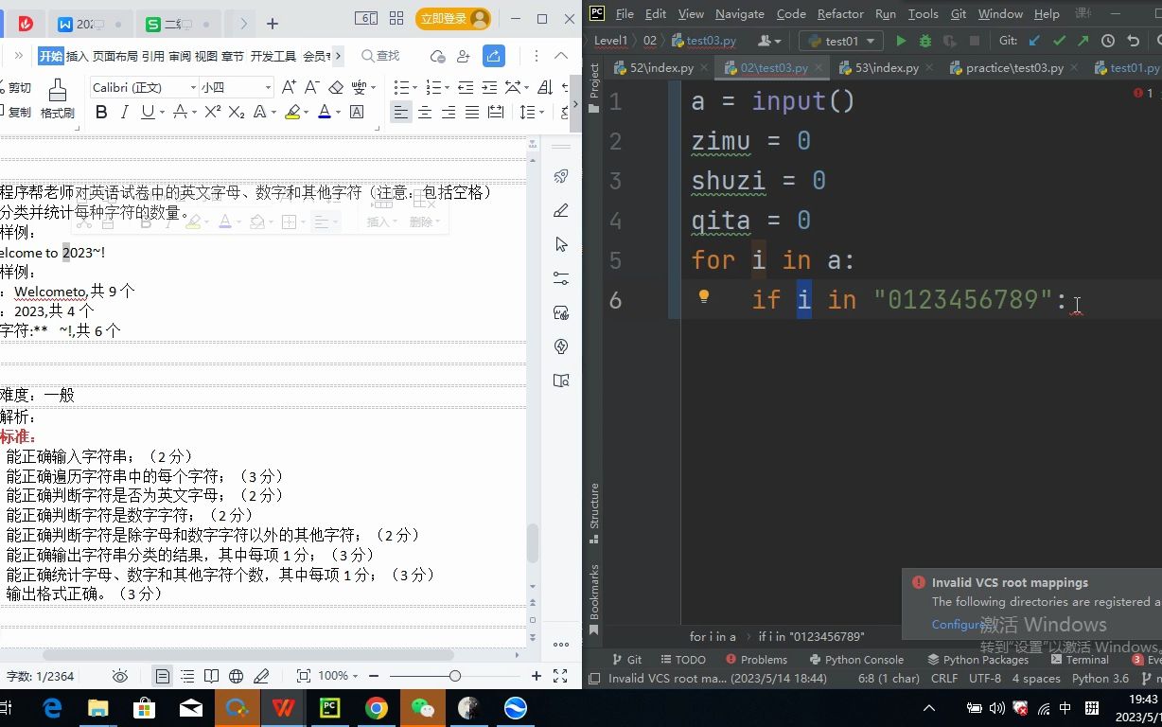Toggle italic formatting in WPS
The width and height of the screenshot is (1162, 727).
tap(125, 112)
